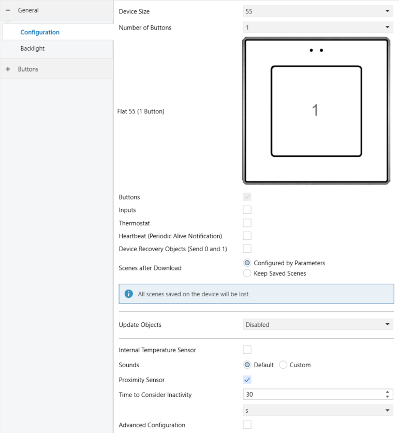The image size is (399, 433).
Task: Enable Heartbeat periodic alive notification
Action: coord(247,236)
